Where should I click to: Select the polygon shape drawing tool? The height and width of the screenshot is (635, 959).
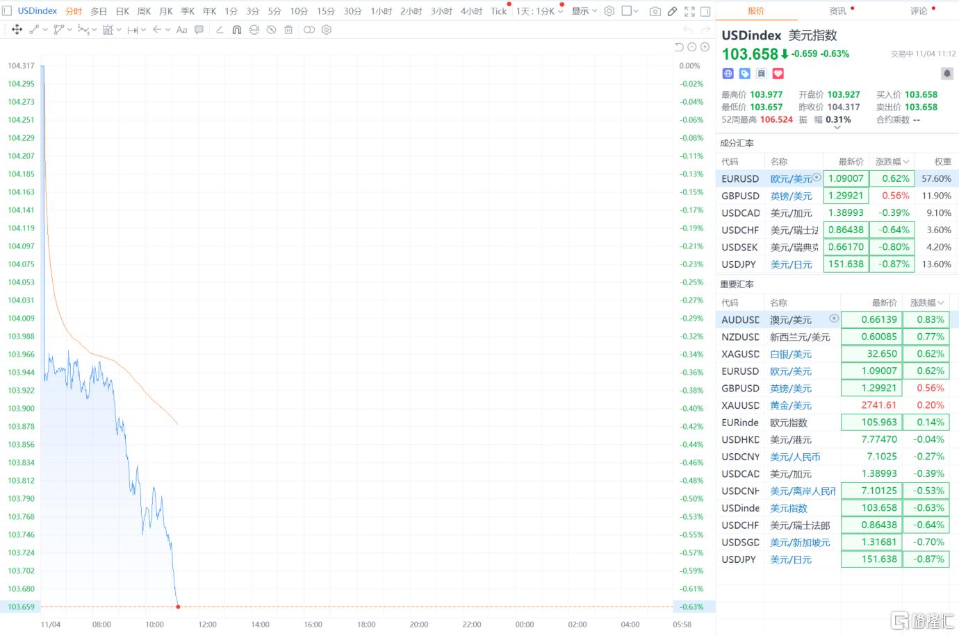tap(58, 30)
